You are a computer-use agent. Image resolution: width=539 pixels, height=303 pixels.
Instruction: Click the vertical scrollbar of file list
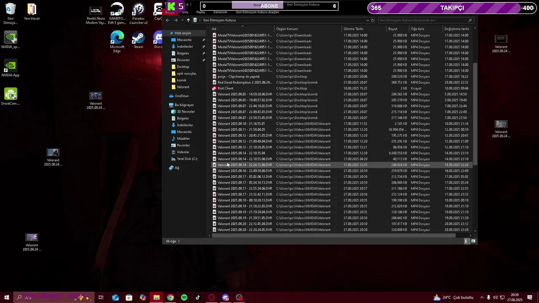coord(475,114)
